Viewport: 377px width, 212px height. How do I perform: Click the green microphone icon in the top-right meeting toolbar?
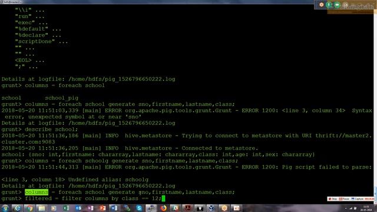329,5
